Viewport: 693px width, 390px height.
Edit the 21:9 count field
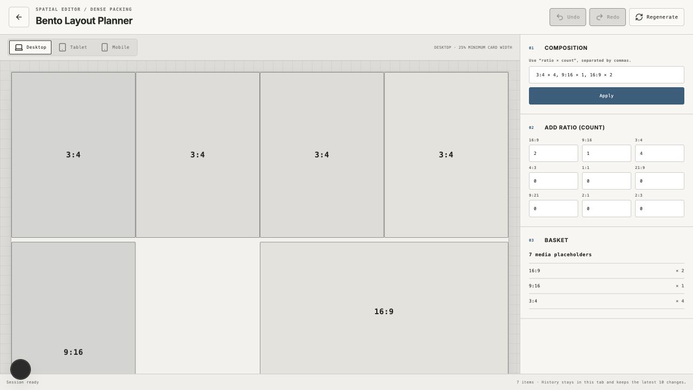(659, 181)
